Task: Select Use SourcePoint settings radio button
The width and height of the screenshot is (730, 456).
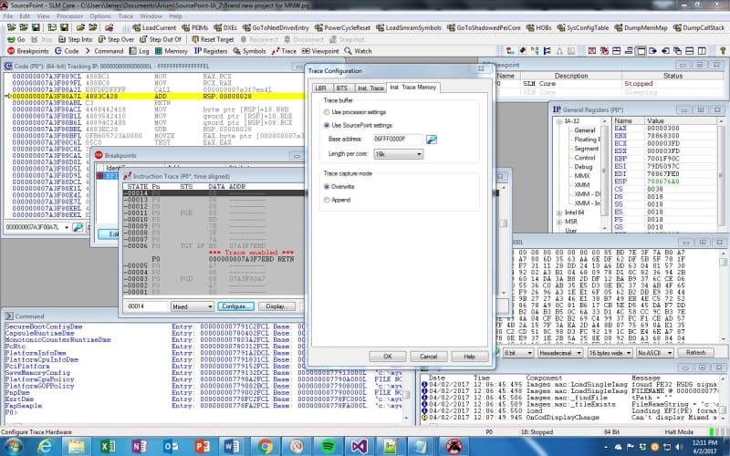Action: [x=327, y=125]
